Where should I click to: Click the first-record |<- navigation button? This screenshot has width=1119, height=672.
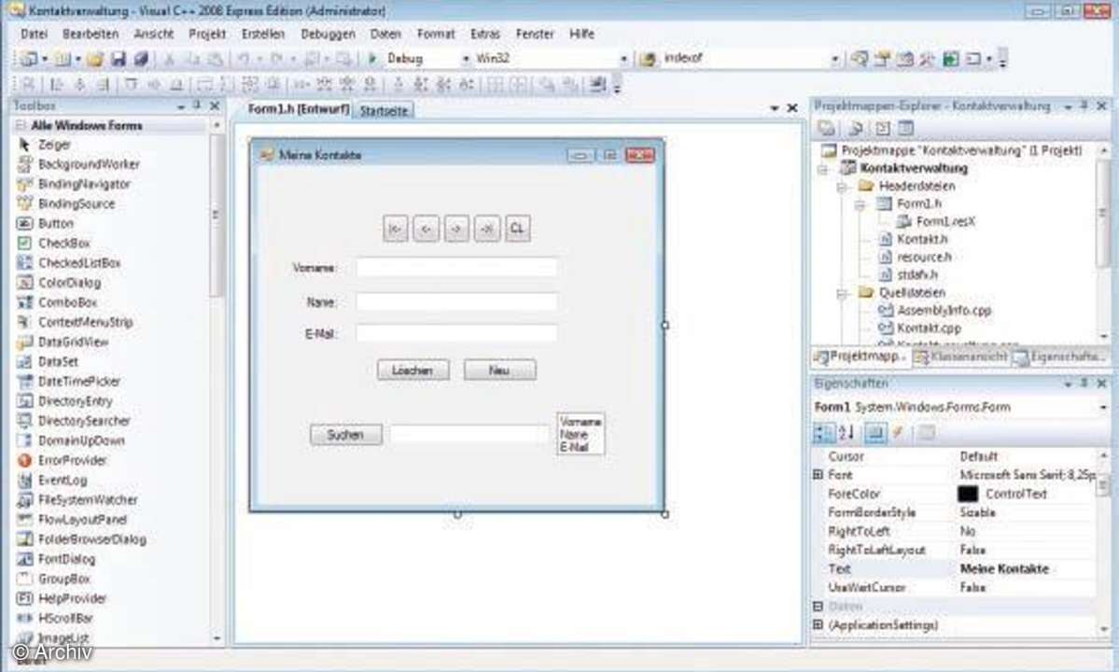click(396, 229)
